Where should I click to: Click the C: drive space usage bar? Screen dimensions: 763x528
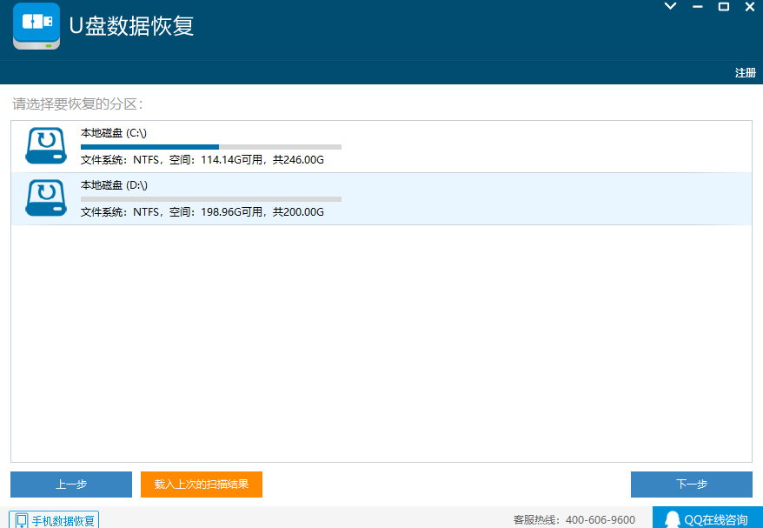[x=210, y=147]
